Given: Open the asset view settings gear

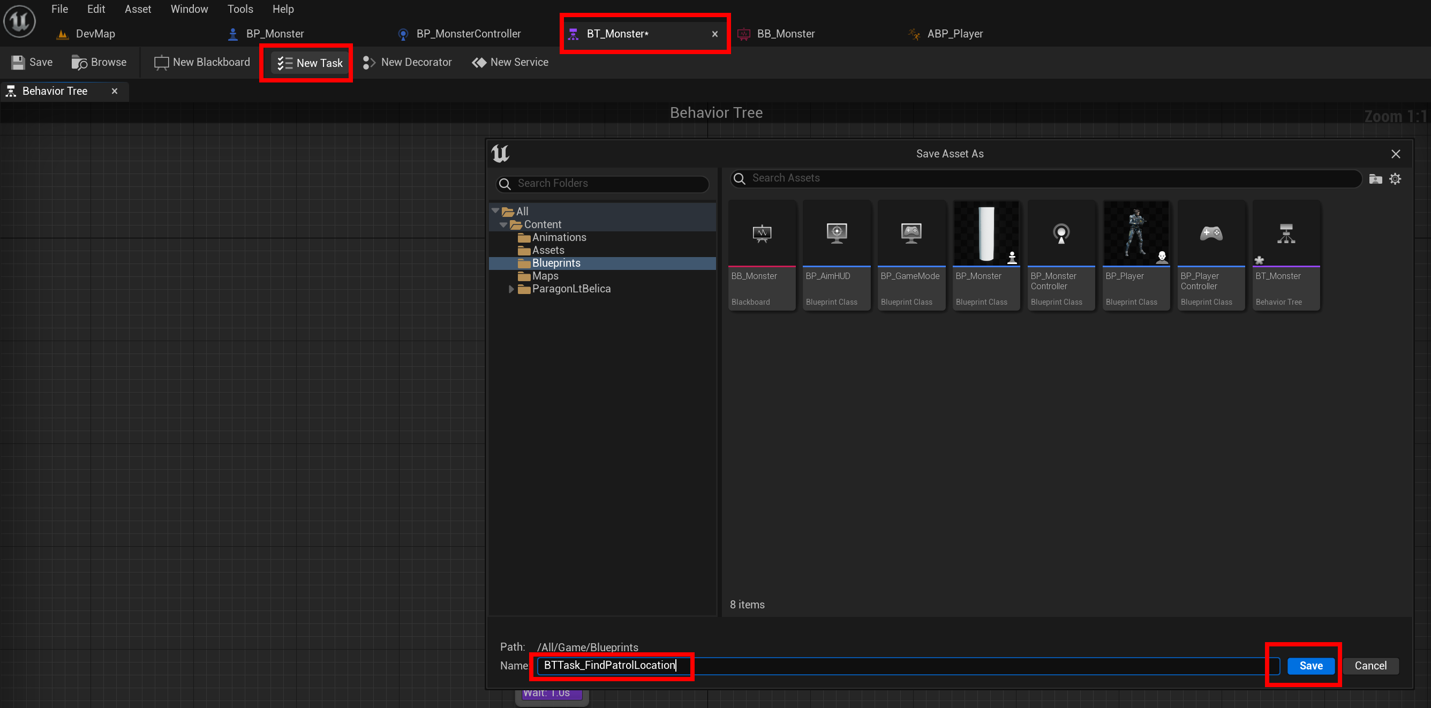Looking at the screenshot, I should tap(1395, 178).
